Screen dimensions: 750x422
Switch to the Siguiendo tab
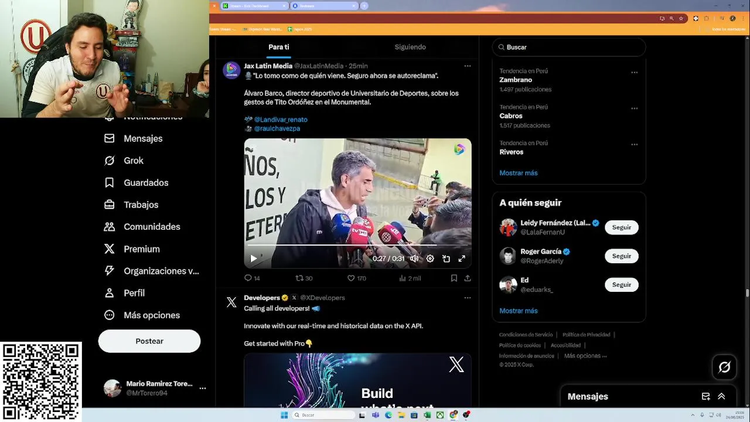click(x=410, y=47)
